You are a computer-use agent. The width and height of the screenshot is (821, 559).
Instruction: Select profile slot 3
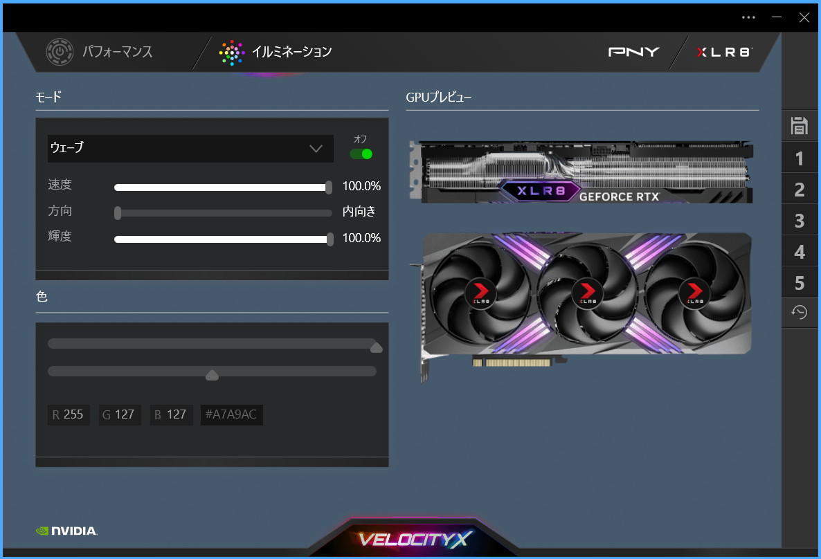[x=799, y=221]
